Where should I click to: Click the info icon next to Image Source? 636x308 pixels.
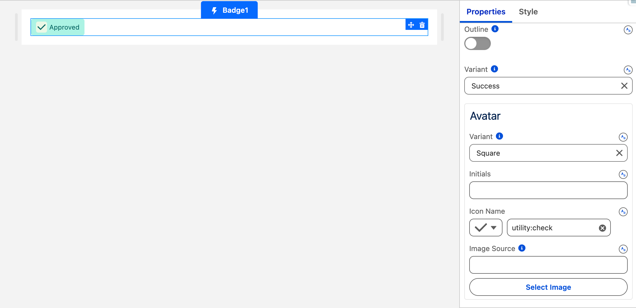522,248
